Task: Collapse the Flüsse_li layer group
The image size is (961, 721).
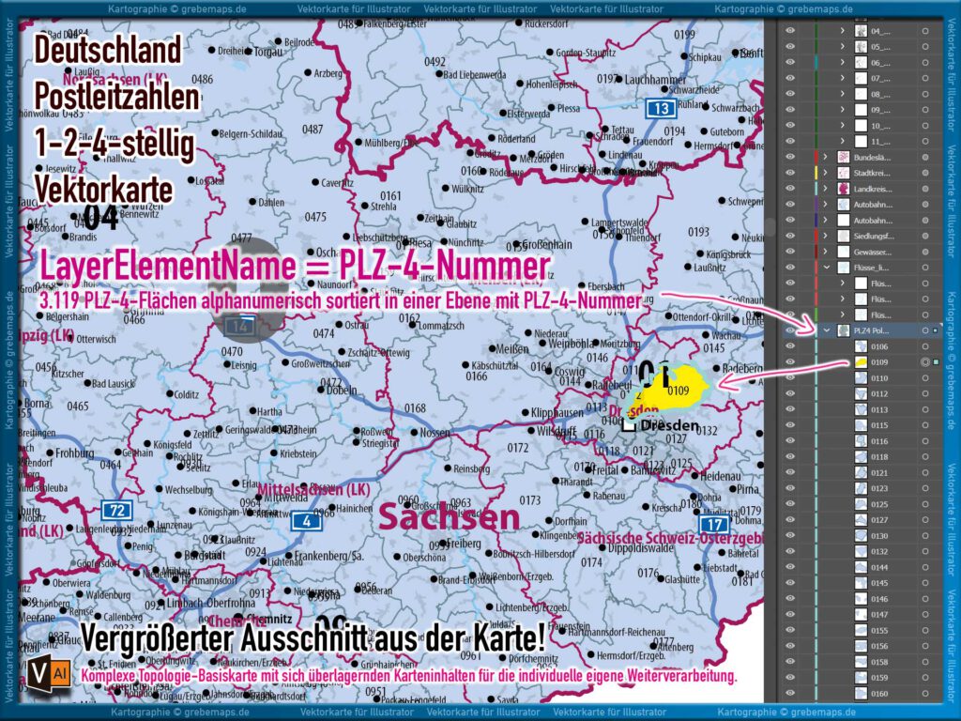Action: [827, 265]
